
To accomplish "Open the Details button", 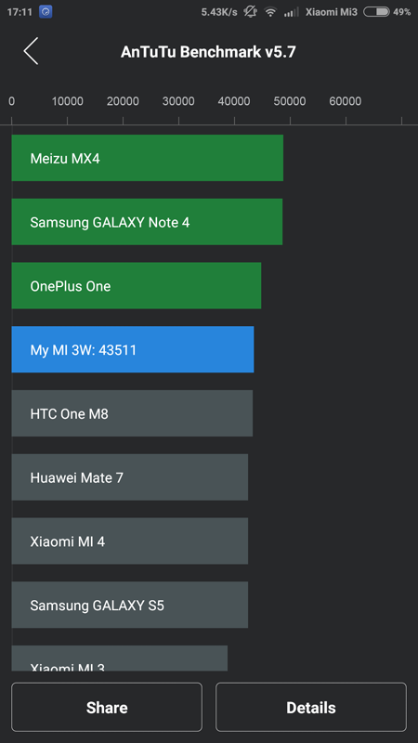I will pos(311,708).
